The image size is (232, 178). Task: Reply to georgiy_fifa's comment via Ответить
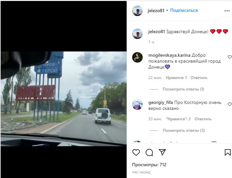tap(203, 119)
